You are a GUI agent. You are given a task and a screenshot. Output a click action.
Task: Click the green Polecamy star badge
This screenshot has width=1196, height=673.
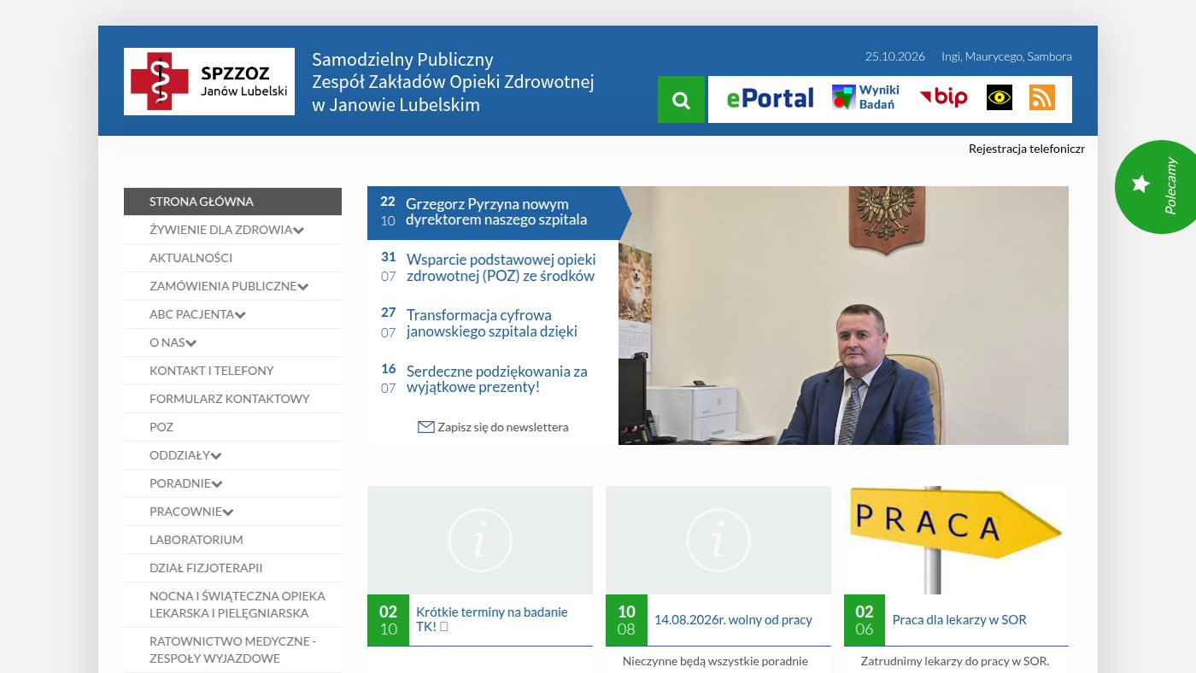click(x=1155, y=186)
